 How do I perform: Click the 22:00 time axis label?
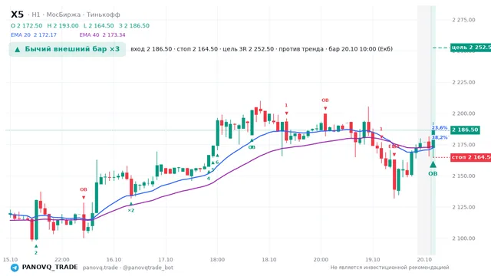click(62, 260)
